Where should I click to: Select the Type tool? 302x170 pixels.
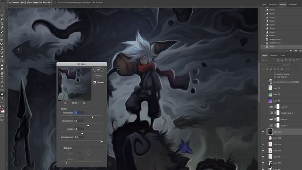tap(2, 77)
